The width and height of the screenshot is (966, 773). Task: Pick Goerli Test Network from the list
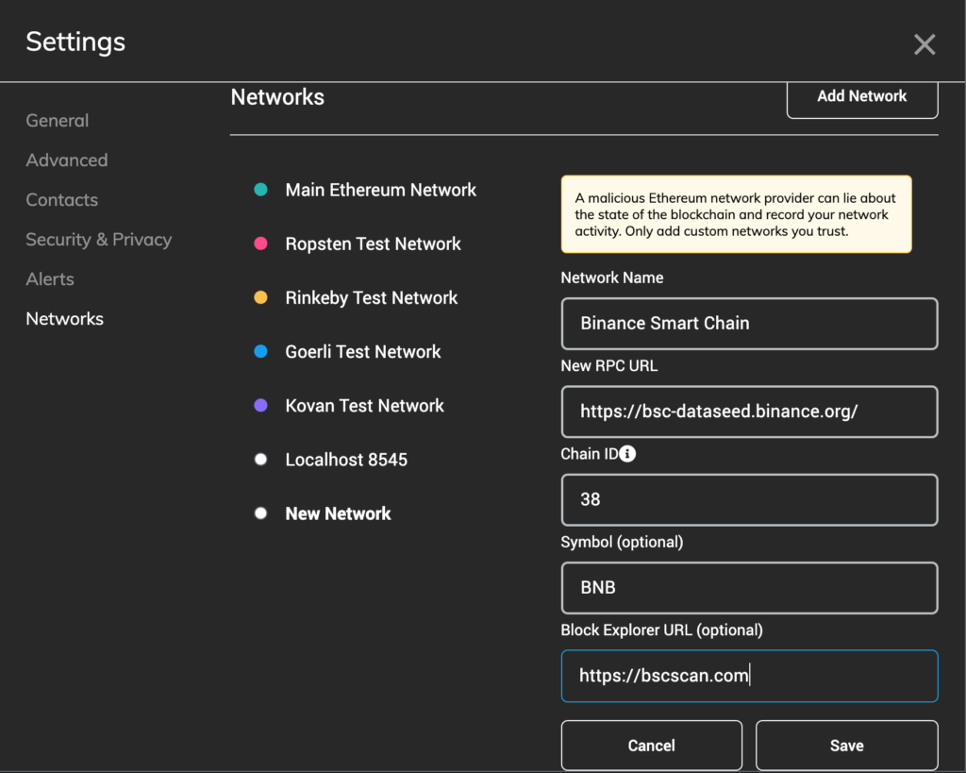click(x=363, y=351)
